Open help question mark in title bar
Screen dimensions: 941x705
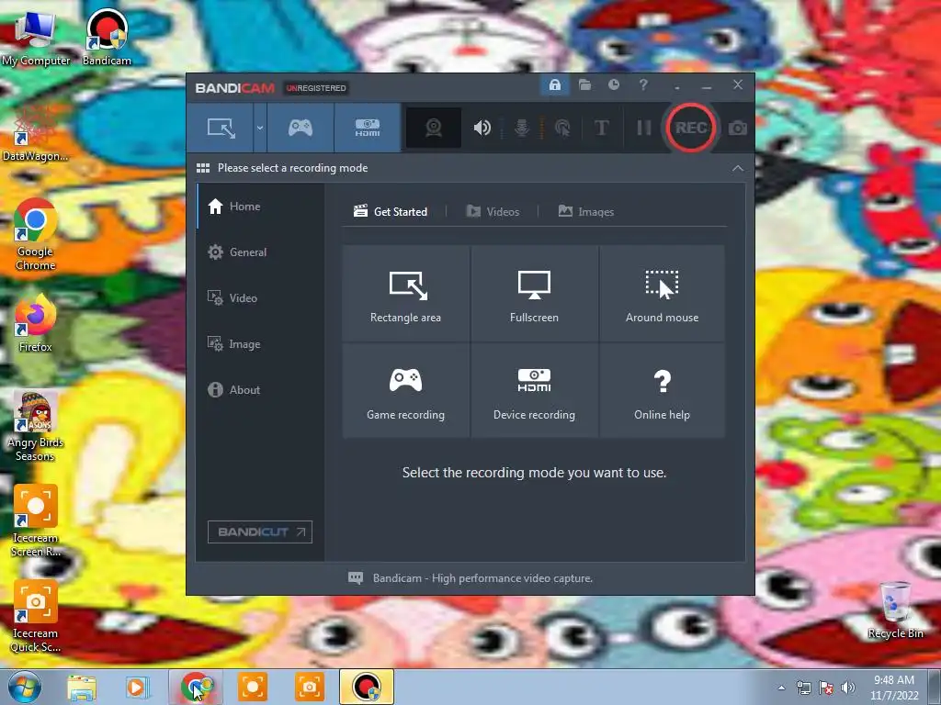point(642,85)
